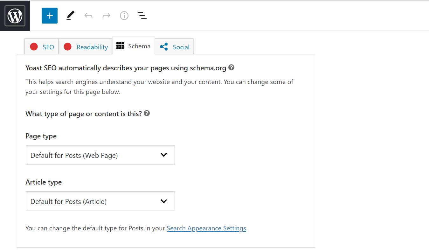
Task: Open document details information panel
Action: coord(124,15)
